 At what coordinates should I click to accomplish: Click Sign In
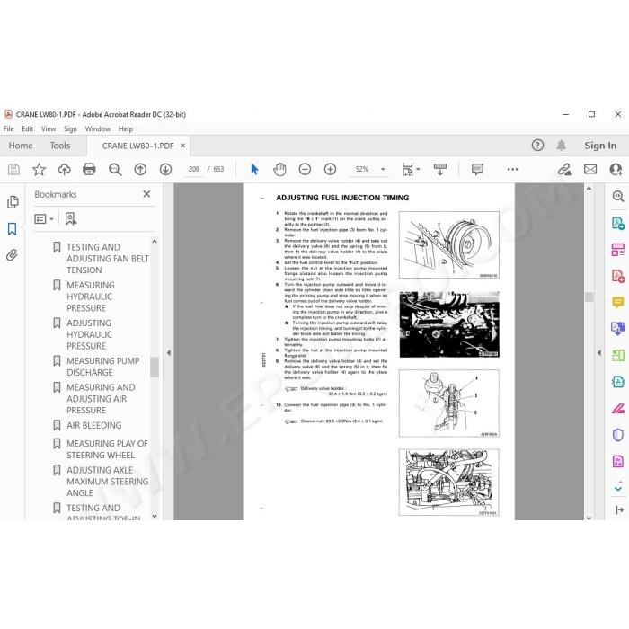coord(600,146)
